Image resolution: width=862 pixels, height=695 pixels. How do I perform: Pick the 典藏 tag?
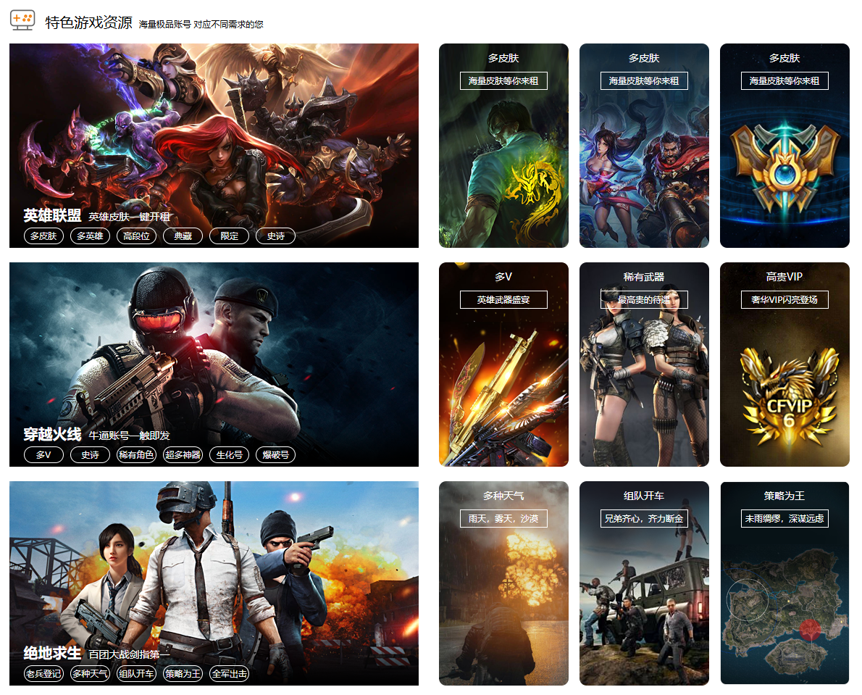(183, 236)
